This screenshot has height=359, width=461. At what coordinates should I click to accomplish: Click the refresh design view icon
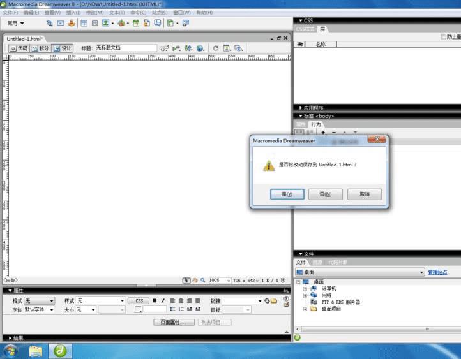pyautogui.click(x=216, y=48)
